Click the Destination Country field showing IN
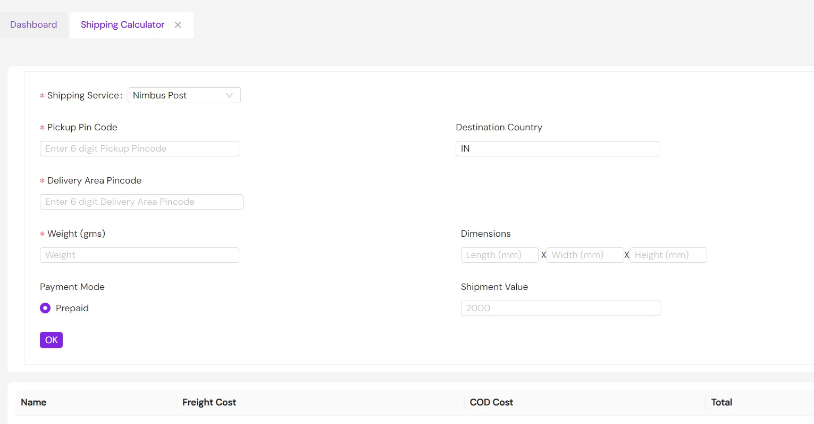This screenshot has width=814, height=424. [x=557, y=148]
